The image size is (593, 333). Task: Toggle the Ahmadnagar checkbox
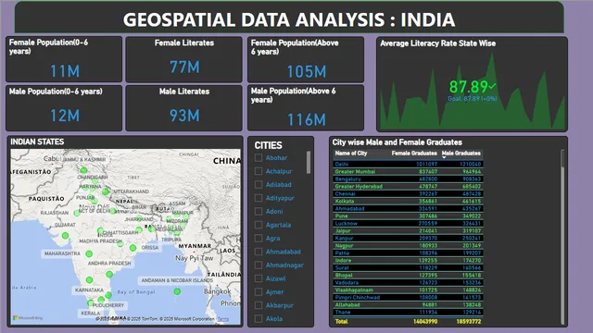pyautogui.click(x=259, y=265)
